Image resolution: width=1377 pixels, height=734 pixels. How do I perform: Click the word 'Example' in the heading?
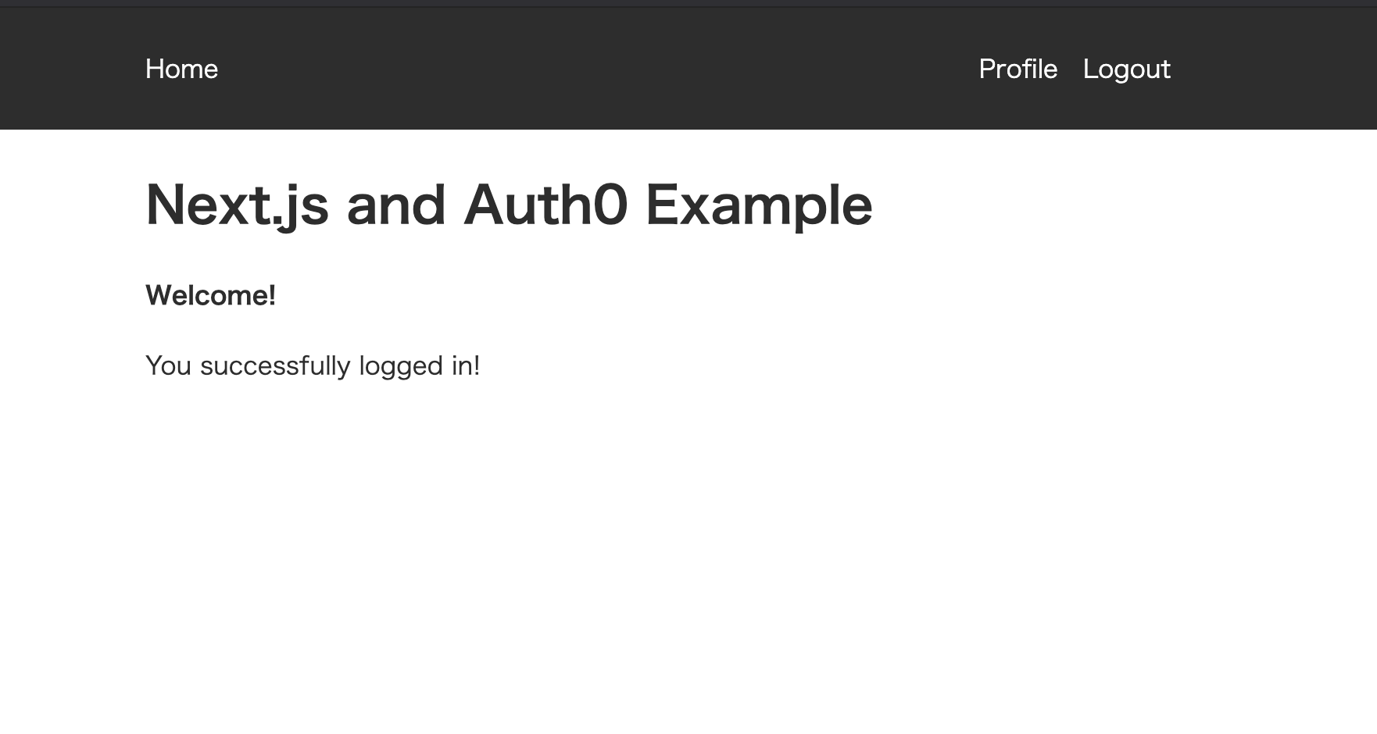tap(758, 205)
